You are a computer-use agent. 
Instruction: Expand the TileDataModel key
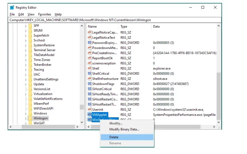(26, 55)
